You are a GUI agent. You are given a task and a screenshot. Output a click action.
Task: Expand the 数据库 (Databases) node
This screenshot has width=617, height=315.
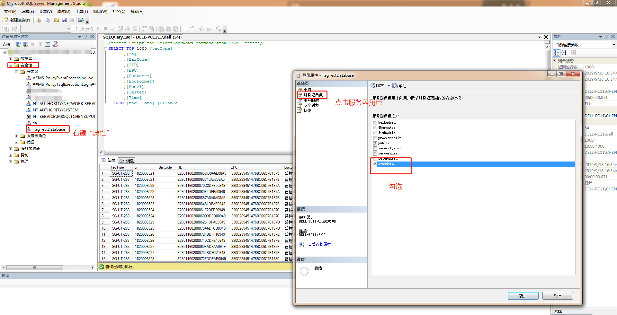[10, 59]
